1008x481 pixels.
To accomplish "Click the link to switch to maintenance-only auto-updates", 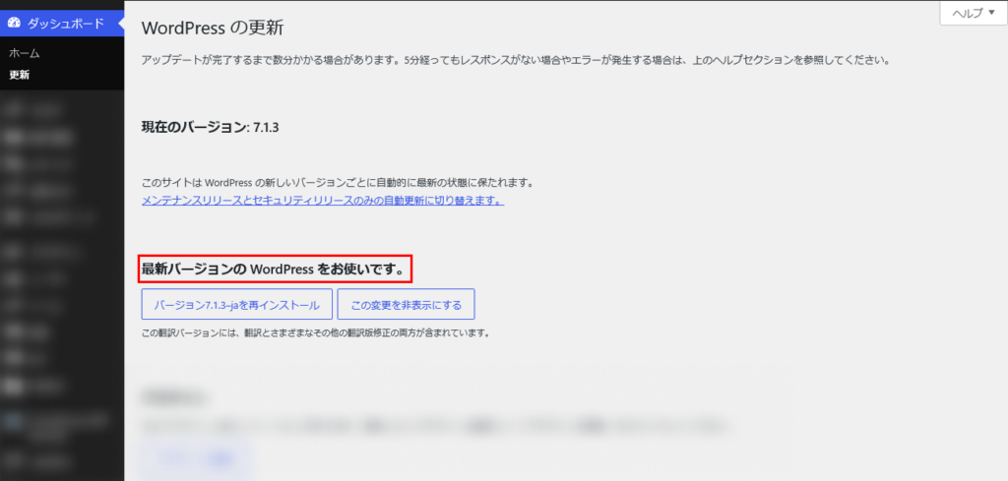I will 323,201.
